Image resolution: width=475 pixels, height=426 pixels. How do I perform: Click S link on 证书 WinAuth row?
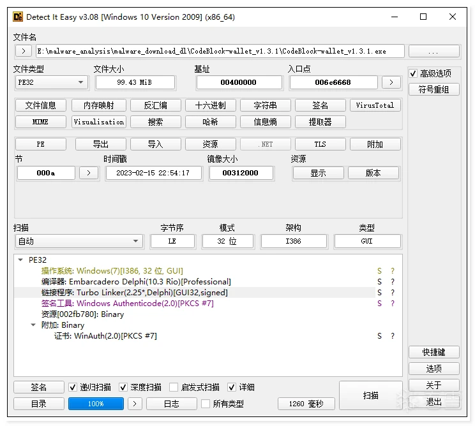click(379, 336)
